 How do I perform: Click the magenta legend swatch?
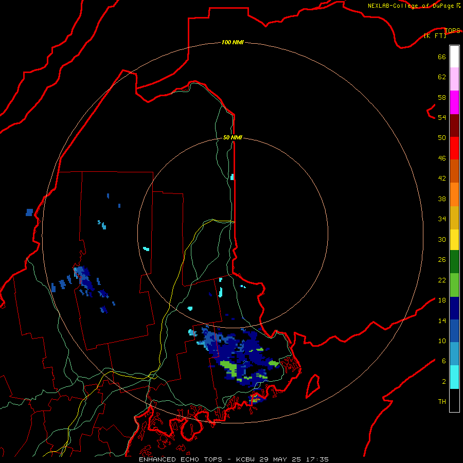(454, 102)
